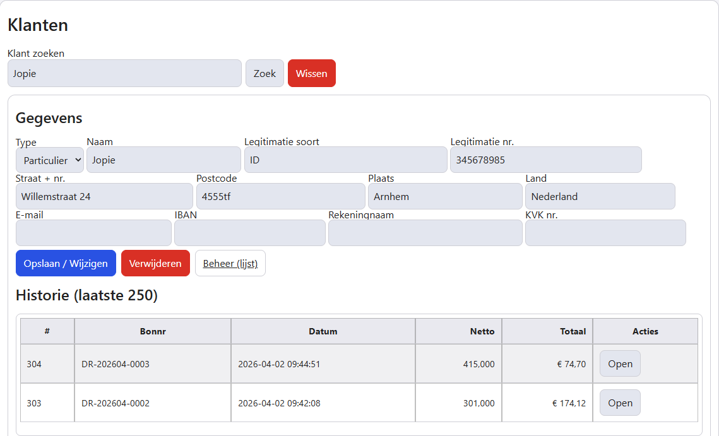Save changes with Opslaan / Wijzigen
This screenshot has height=436, width=719.
tap(66, 263)
